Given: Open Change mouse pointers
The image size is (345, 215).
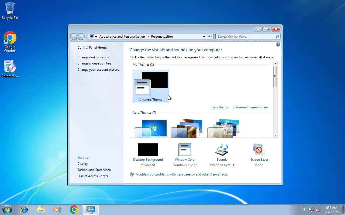Looking at the screenshot, I should coord(94,63).
